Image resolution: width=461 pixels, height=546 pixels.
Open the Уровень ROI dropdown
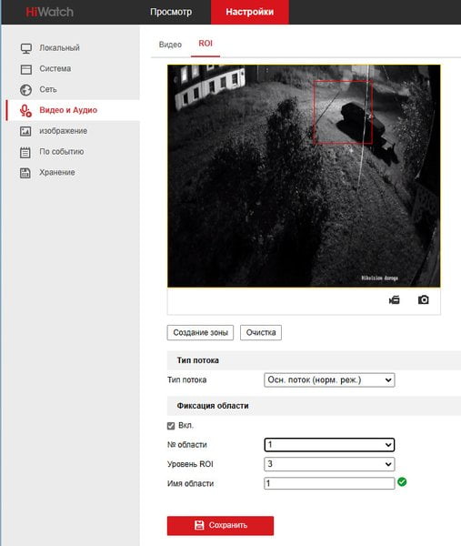(x=329, y=464)
